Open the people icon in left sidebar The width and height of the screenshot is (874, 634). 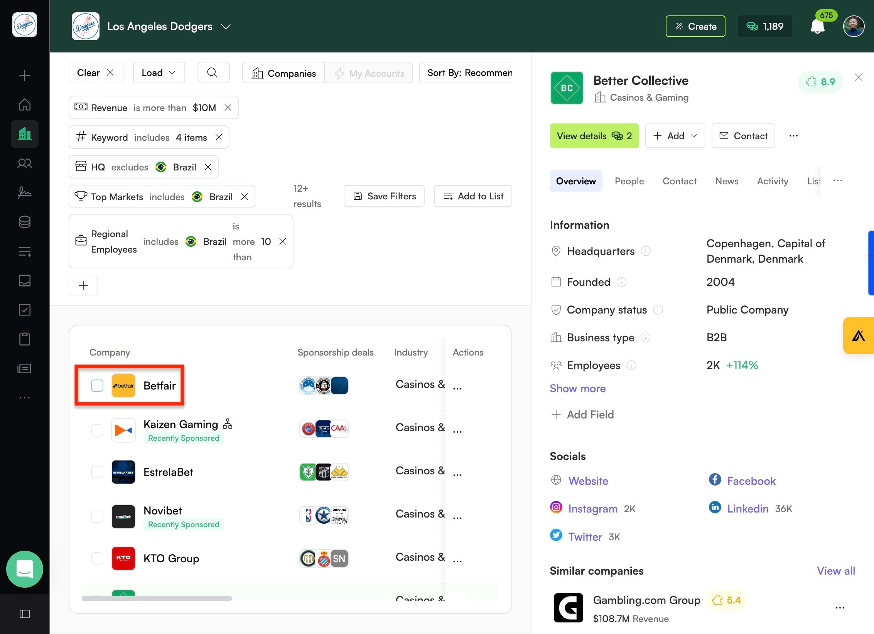25,164
